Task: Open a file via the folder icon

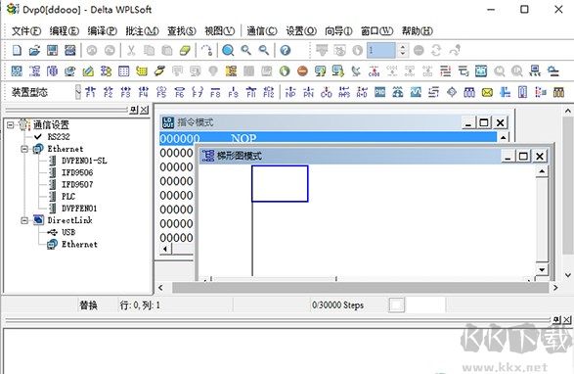Action: tap(34, 50)
